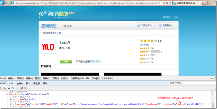Switch to the 网络 tab
Viewport: 217px width, 109px height.
tap(45, 83)
